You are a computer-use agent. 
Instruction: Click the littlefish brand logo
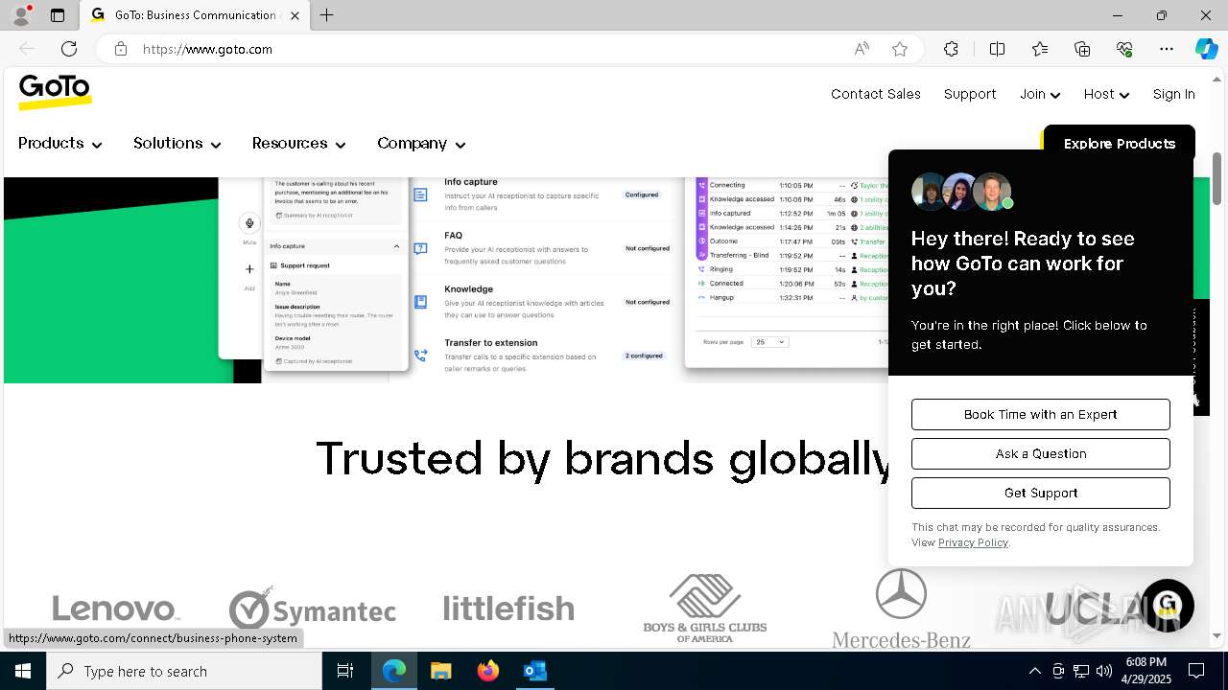coord(508,608)
